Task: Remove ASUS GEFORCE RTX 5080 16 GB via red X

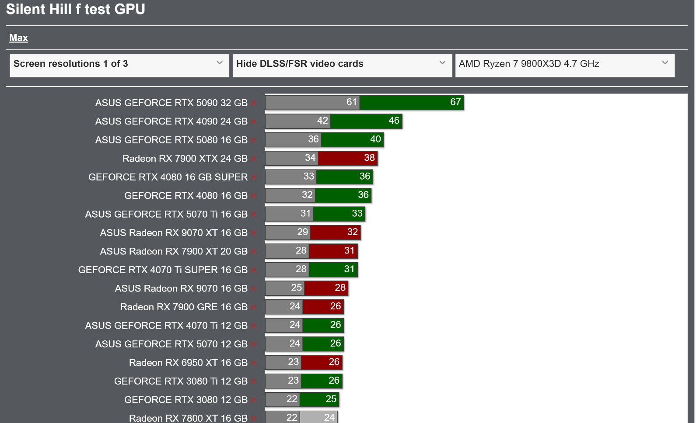Action: (254, 140)
